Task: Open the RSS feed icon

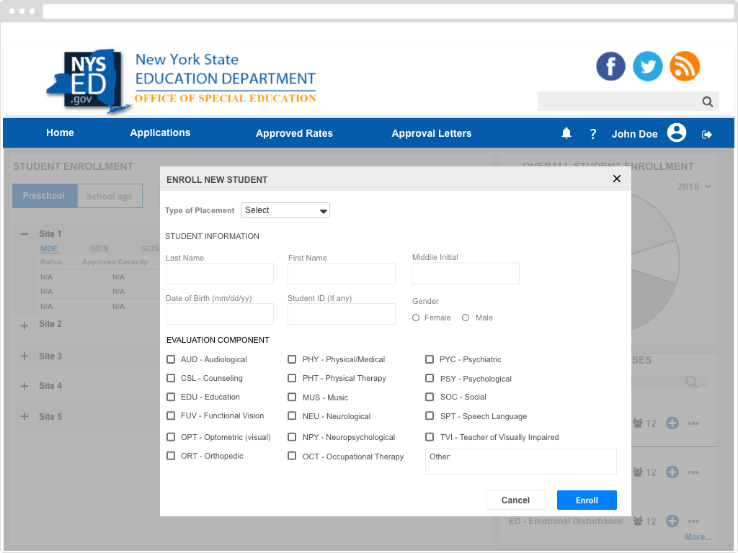Action: click(685, 66)
